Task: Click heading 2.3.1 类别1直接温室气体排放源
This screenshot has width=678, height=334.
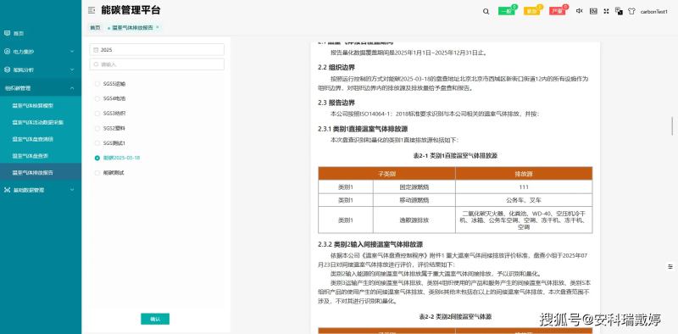Action: tap(363, 129)
